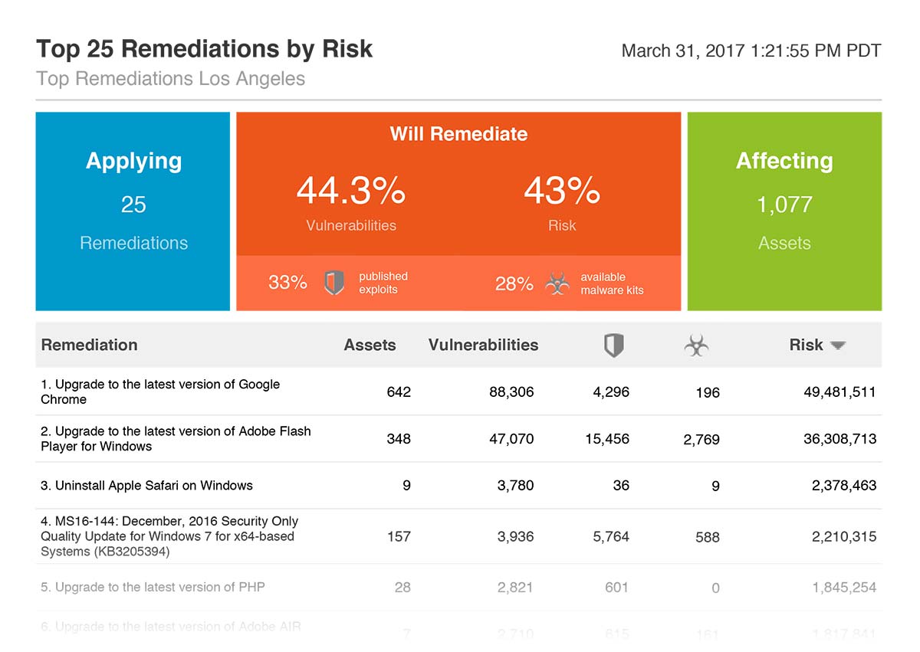Open the Adobe Flash Player upgrade remediation

click(176, 438)
